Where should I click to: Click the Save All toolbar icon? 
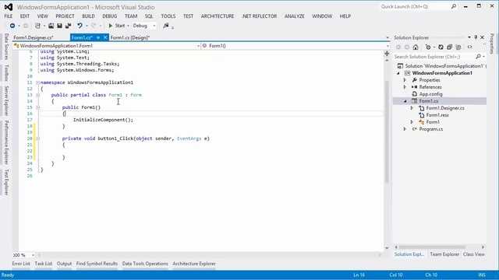68,26
